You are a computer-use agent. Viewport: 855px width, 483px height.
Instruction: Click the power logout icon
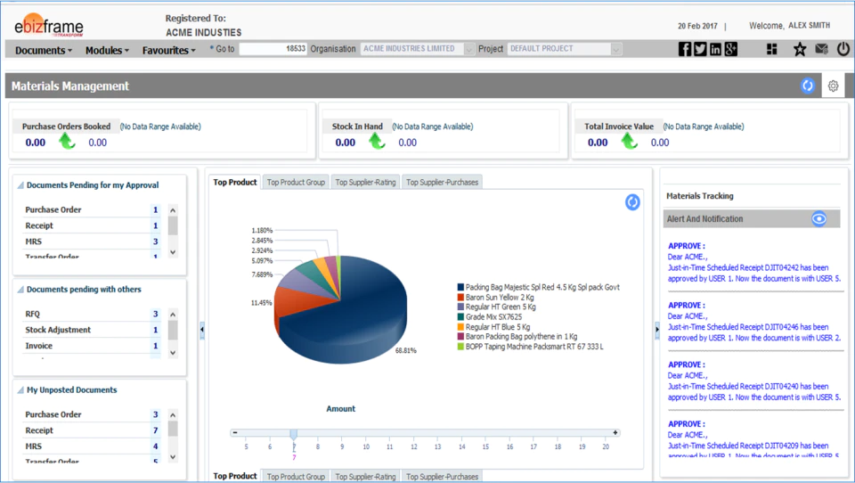click(x=843, y=49)
